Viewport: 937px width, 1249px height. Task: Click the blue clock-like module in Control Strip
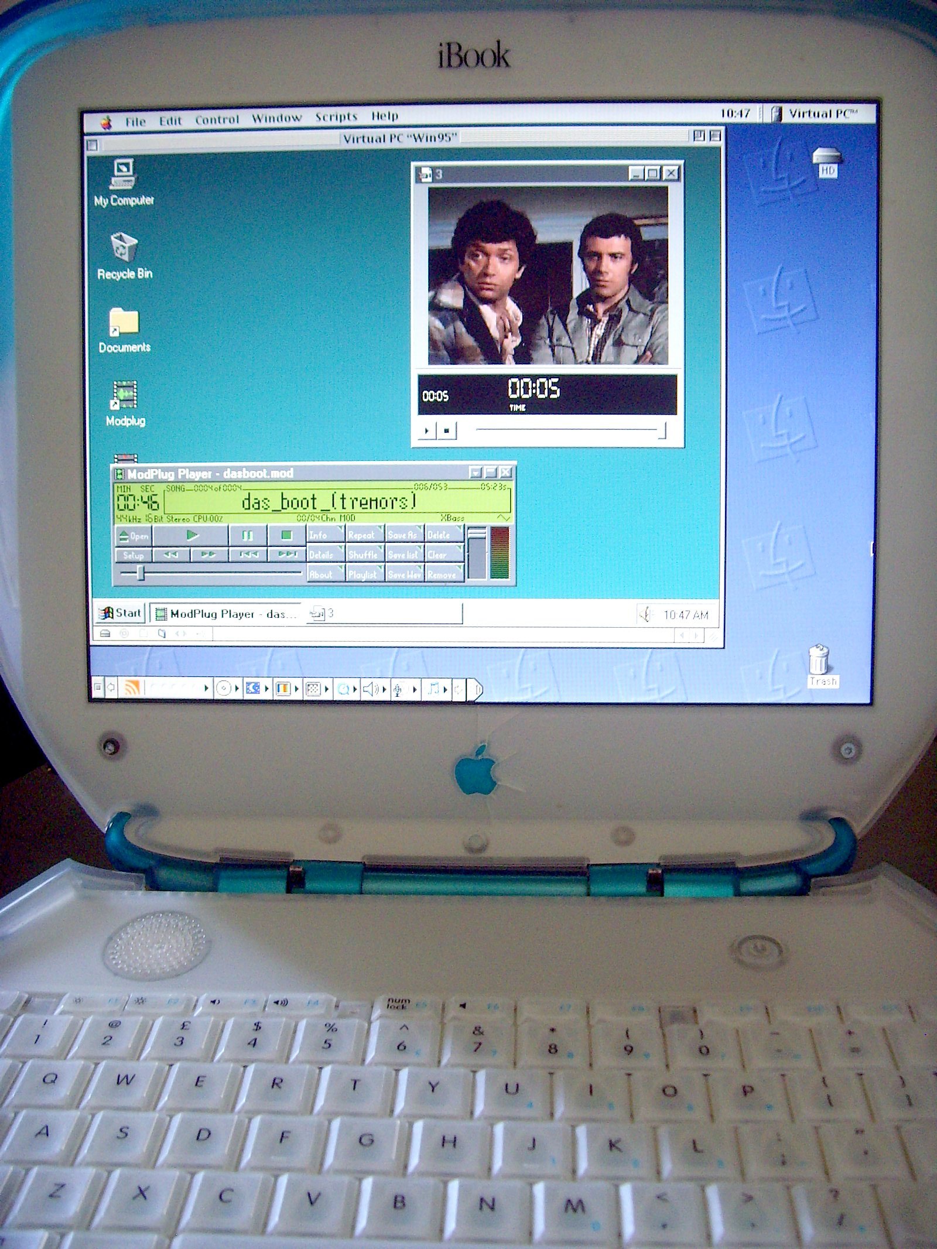pyautogui.click(x=343, y=689)
